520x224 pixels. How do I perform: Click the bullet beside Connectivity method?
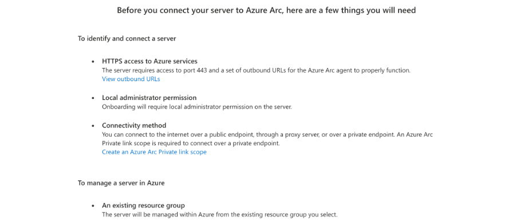click(93, 126)
